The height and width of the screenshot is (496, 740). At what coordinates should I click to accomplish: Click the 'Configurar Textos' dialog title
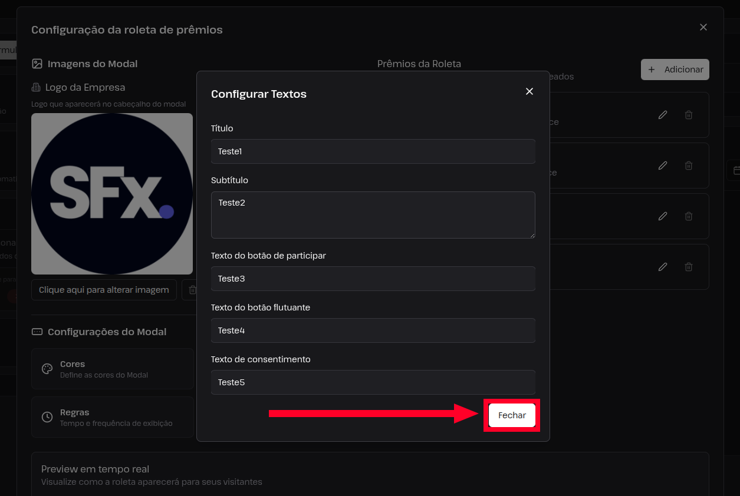pyautogui.click(x=259, y=94)
